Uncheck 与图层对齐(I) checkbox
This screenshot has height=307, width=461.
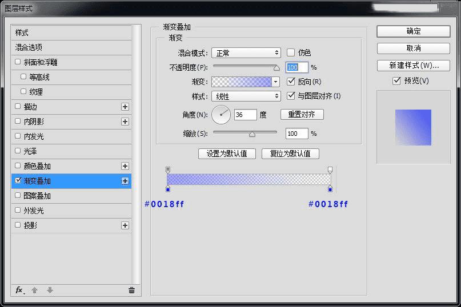point(290,96)
